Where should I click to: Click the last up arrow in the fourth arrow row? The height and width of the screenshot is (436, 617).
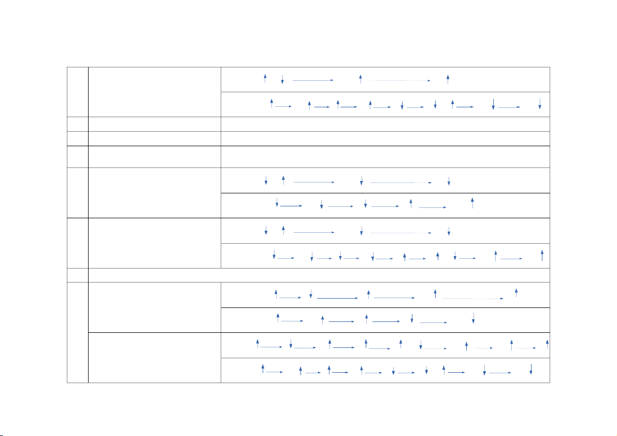tap(471, 203)
